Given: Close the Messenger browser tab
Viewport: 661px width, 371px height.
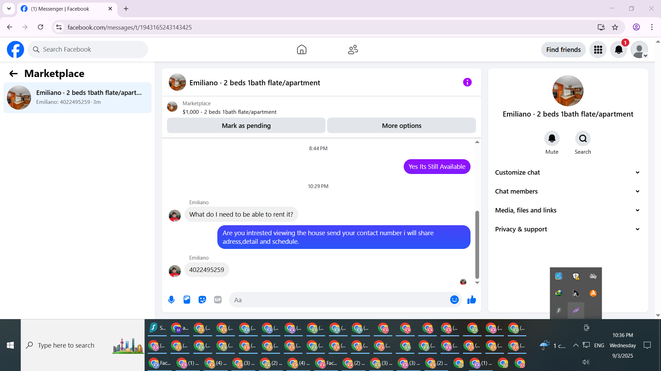Looking at the screenshot, I should tap(110, 9).
